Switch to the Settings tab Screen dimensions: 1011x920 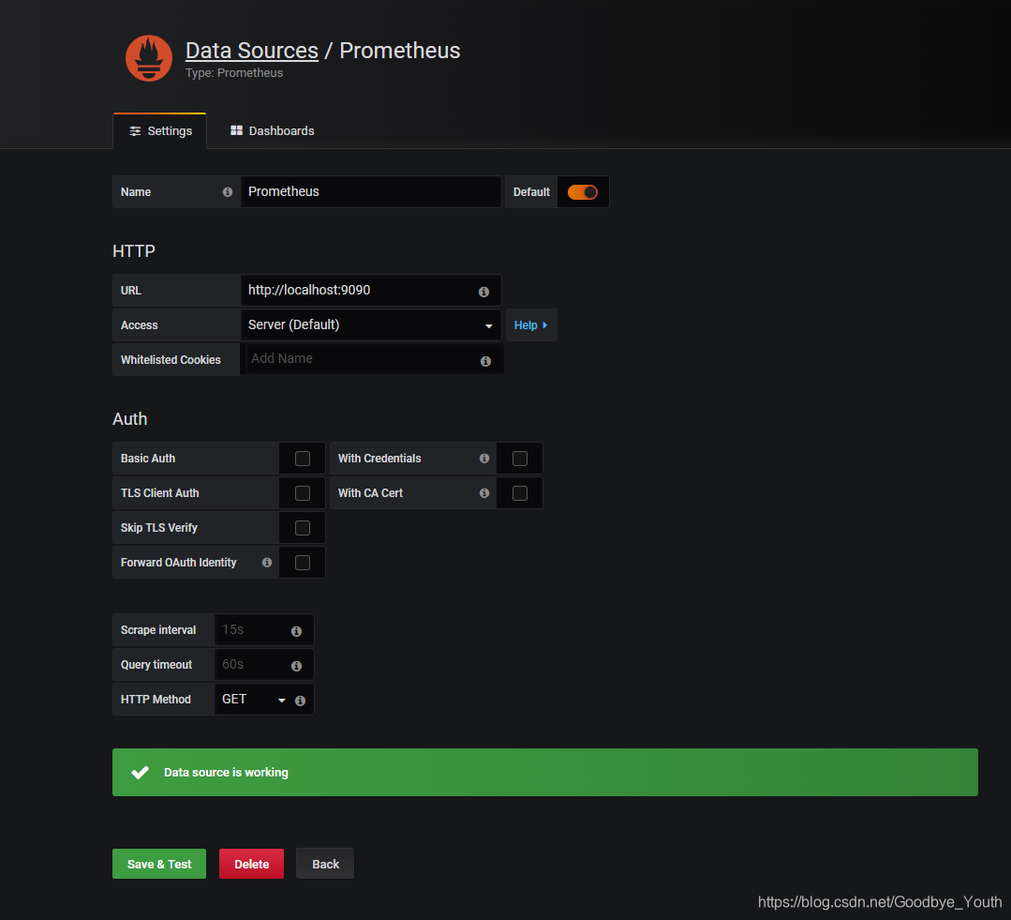[x=160, y=131]
